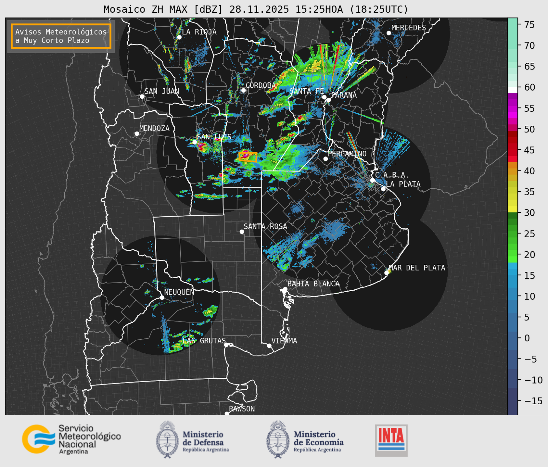This screenshot has width=548, height=467.
Task: Click the −5 tick label on colorbar
Action: (531, 359)
